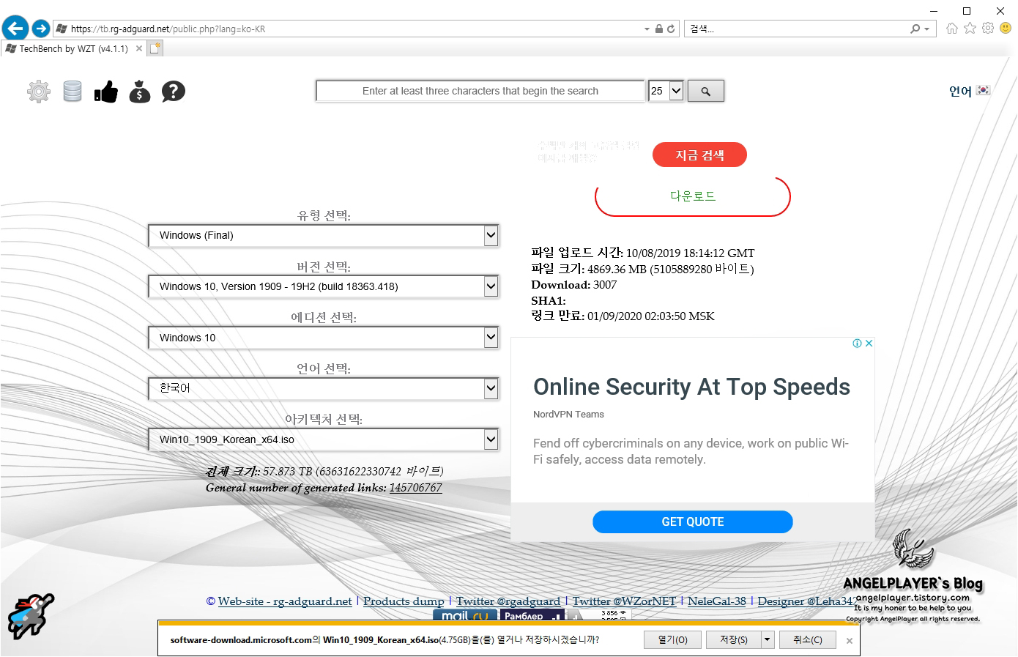Expand the 저장(S) save options arrow

(x=767, y=639)
